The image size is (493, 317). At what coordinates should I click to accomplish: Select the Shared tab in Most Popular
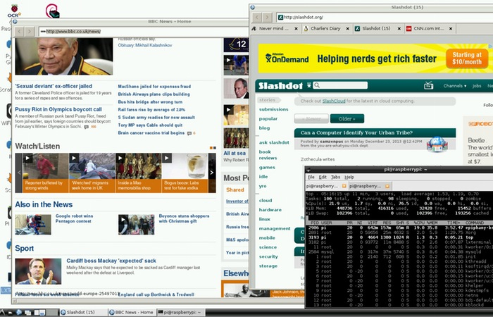click(235, 189)
